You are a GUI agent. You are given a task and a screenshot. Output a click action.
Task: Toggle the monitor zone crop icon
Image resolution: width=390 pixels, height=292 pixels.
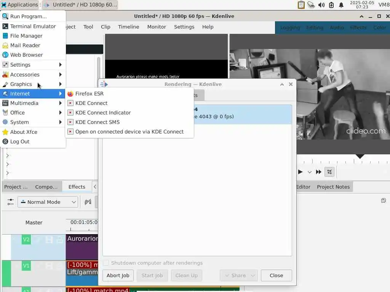(329, 172)
